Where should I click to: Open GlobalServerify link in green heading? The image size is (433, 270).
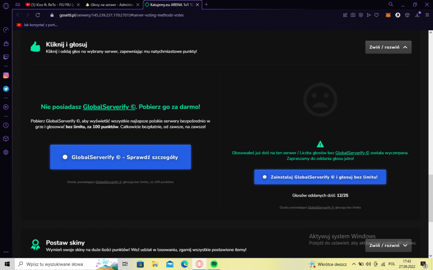110,107
